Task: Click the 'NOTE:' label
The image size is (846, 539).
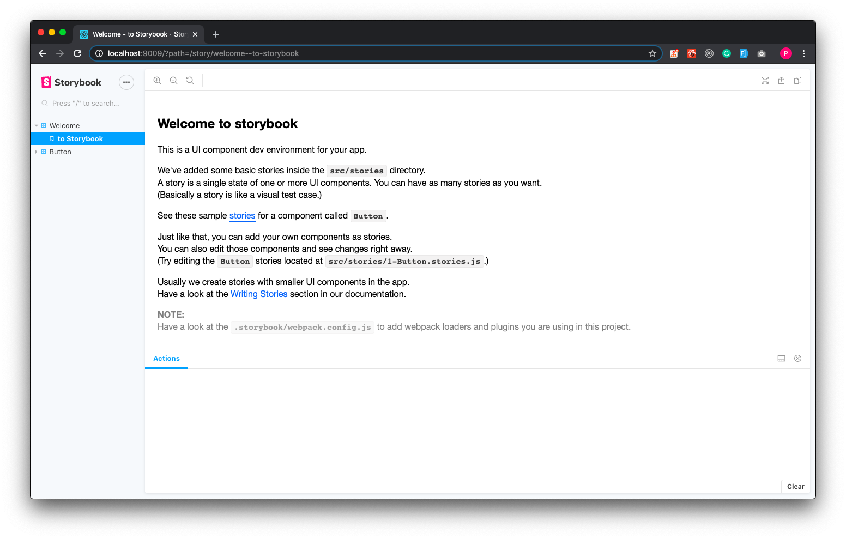Action: tap(171, 314)
